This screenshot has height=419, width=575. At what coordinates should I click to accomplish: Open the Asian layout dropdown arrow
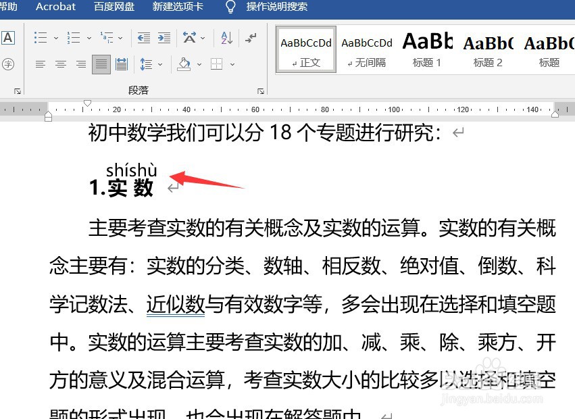[203, 38]
